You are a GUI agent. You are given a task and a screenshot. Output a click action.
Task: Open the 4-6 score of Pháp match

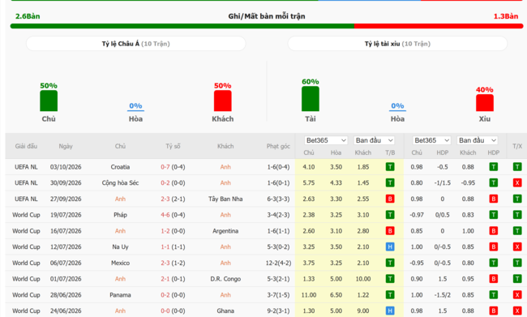click(x=165, y=215)
